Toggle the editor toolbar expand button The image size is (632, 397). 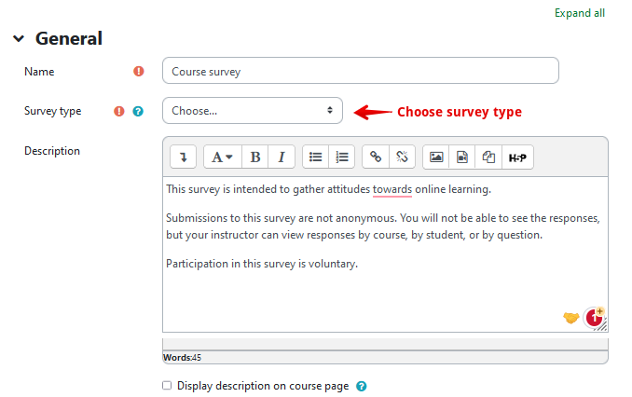click(x=183, y=157)
